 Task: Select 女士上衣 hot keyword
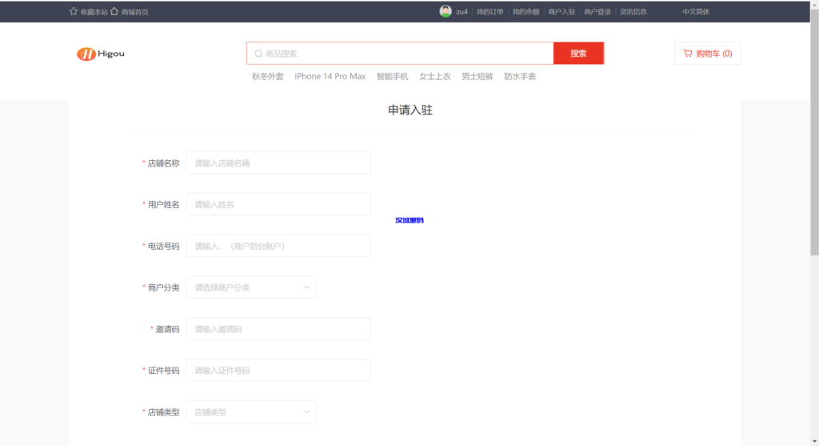(x=434, y=76)
